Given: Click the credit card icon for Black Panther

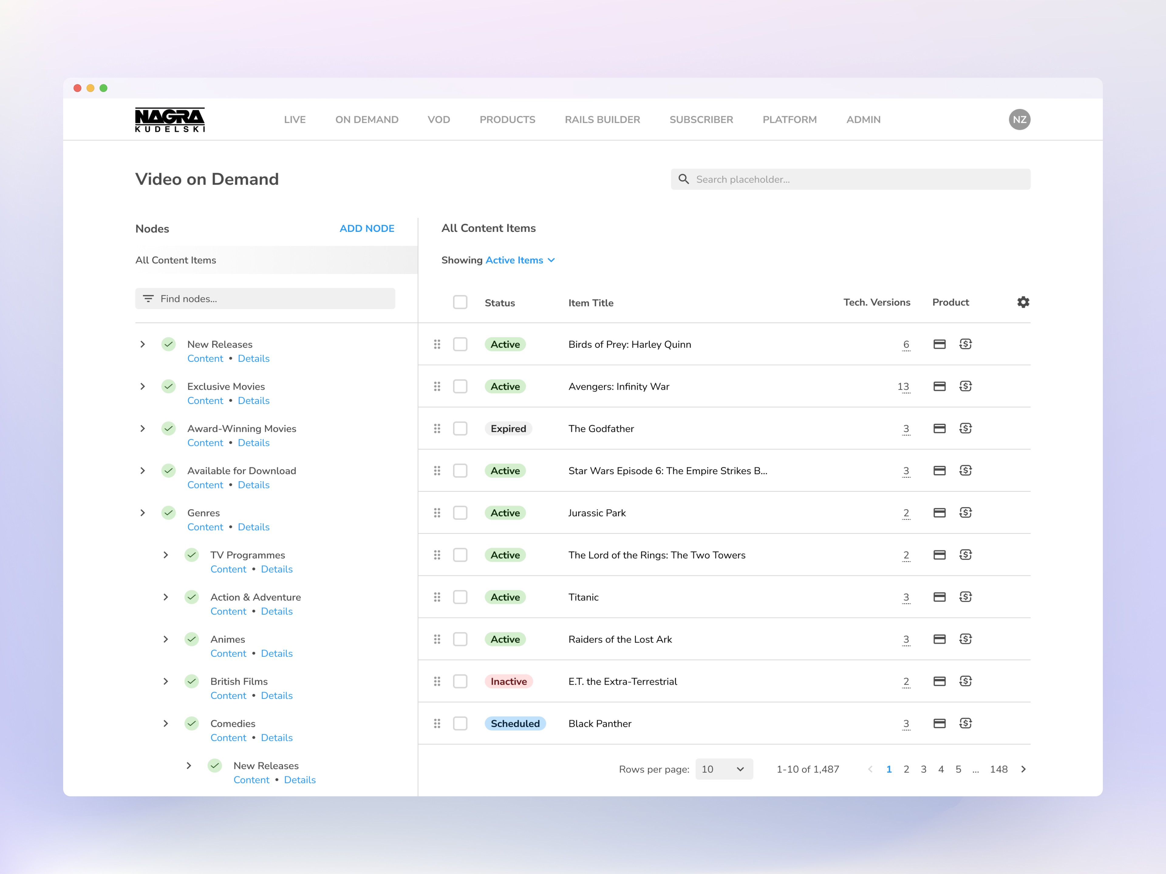Looking at the screenshot, I should 939,723.
